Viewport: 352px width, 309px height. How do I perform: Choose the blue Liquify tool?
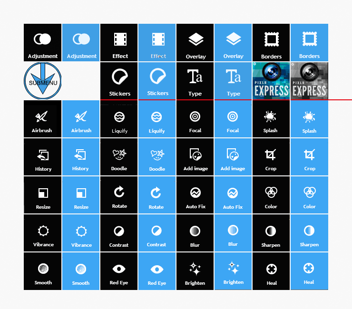(157, 119)
